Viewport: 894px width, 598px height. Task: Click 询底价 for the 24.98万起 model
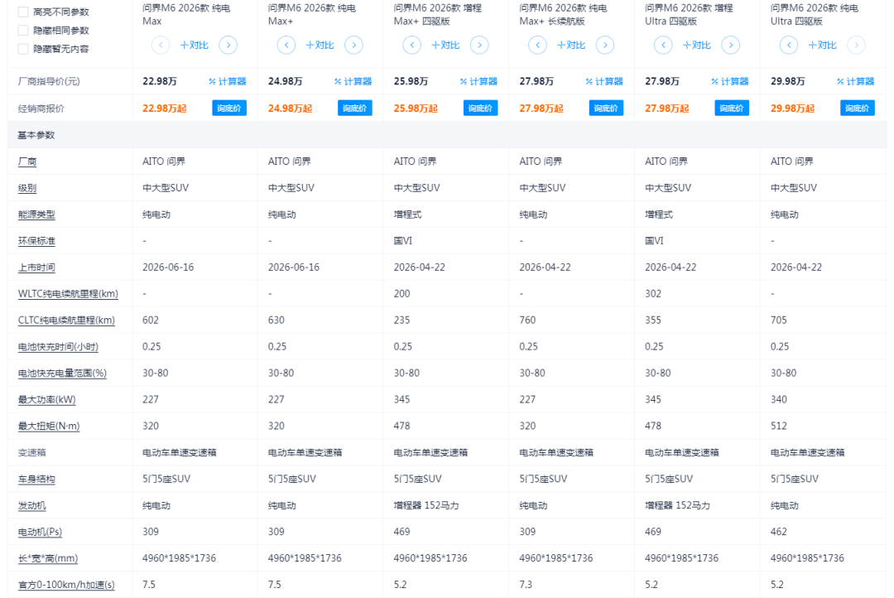pos(354,108)
